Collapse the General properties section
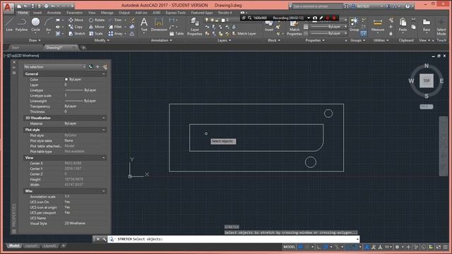This screenshot has width=452, height=254. tap(104, 74)
